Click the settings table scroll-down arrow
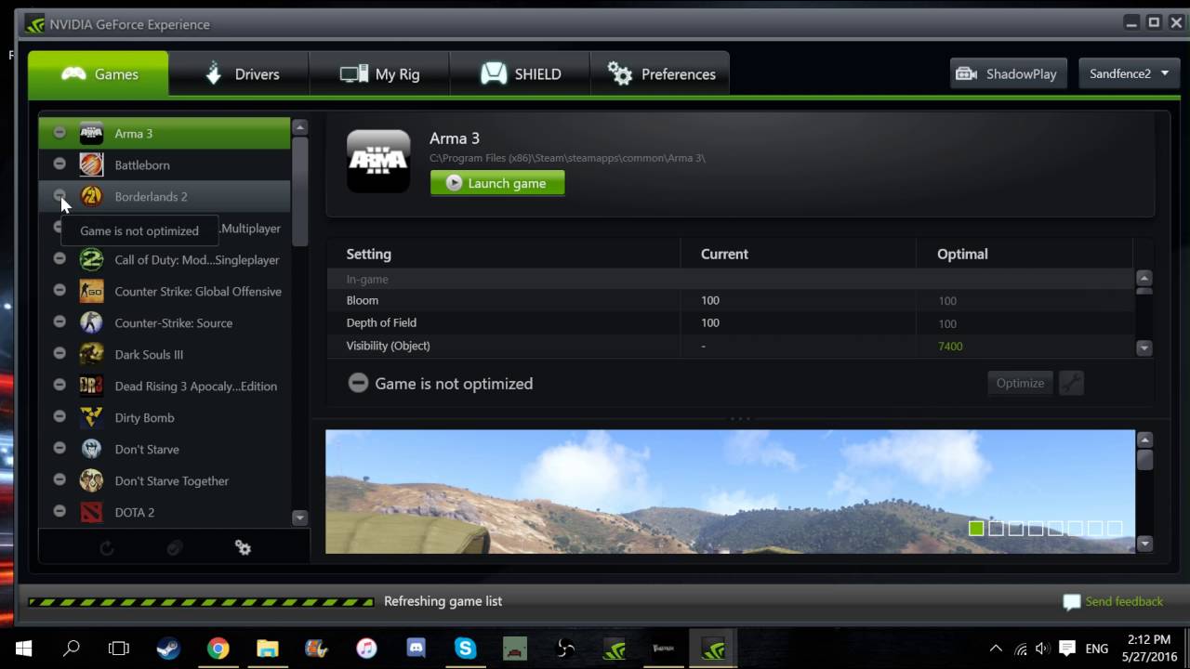This screenshot has height=669, width=1190. (1144, 348)
